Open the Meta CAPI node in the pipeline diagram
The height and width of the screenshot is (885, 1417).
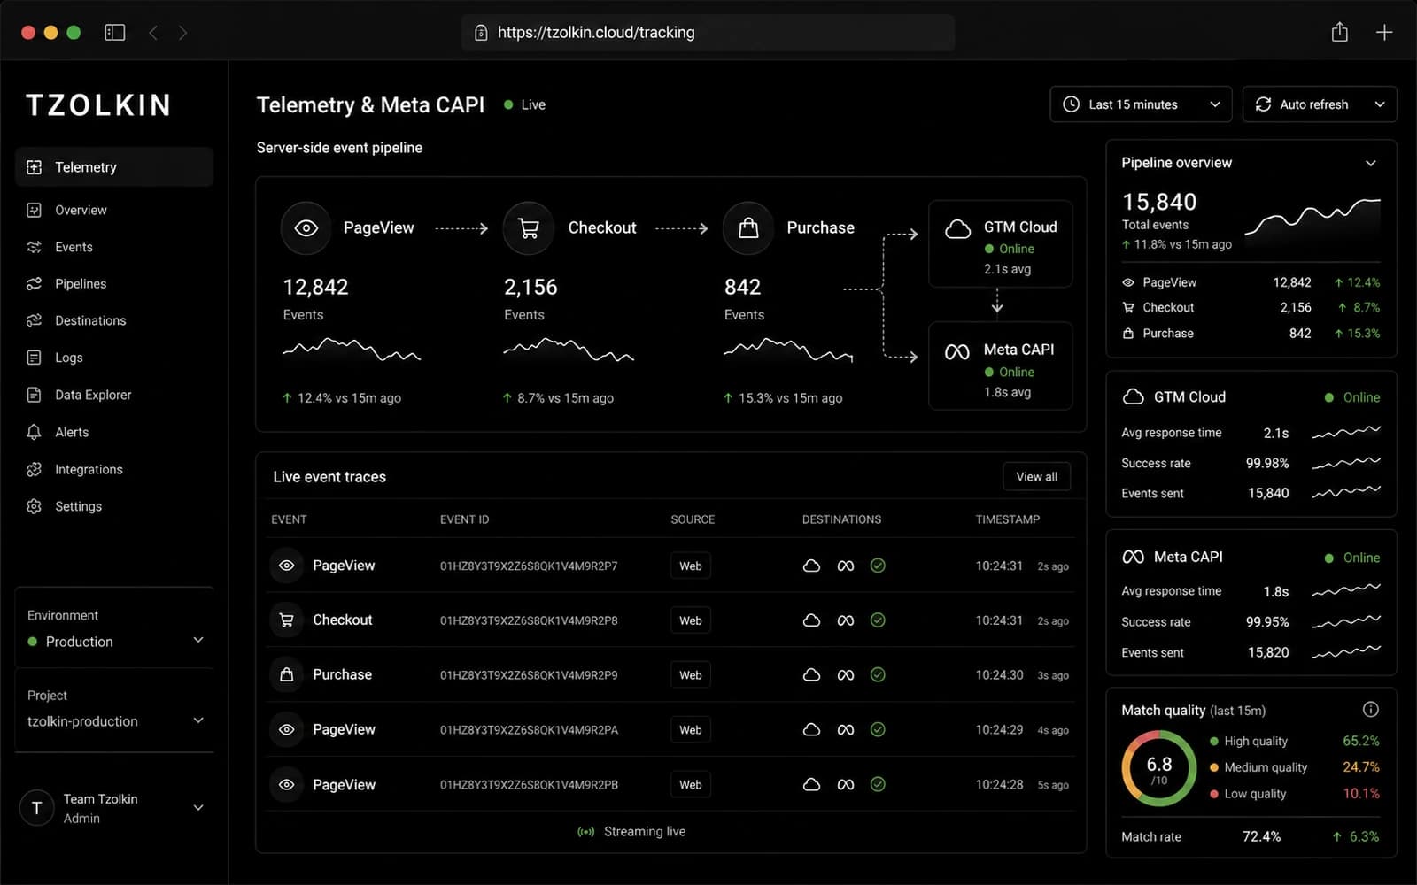click(1000, 366)
